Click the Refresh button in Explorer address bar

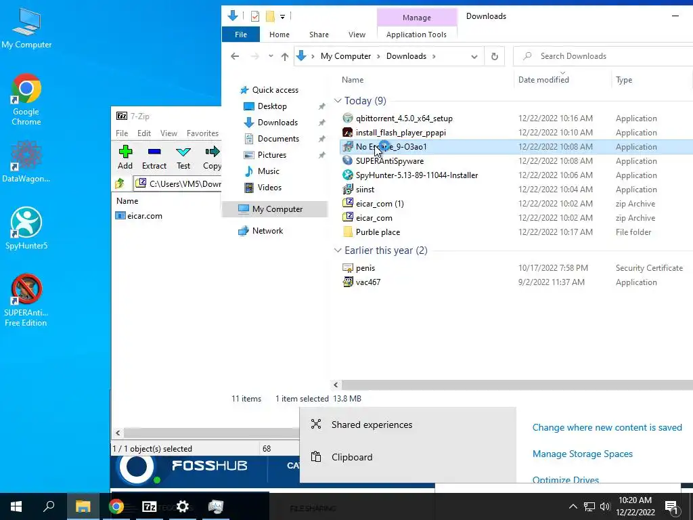[495, 56]
